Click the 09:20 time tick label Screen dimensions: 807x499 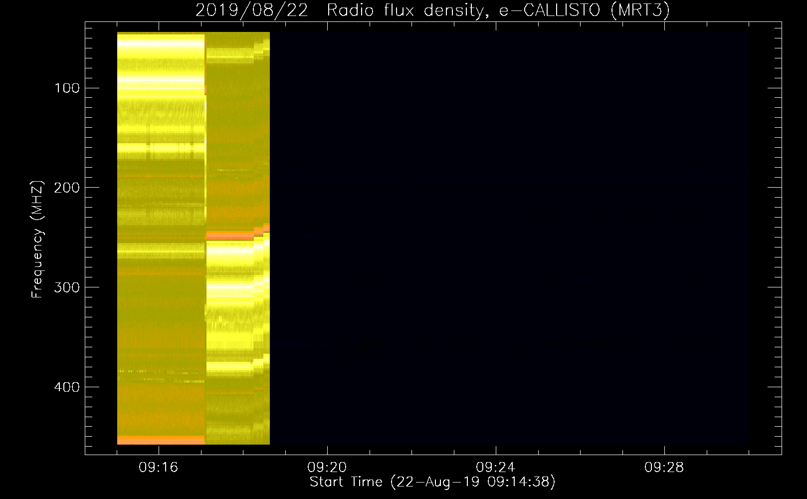[x=327, y=468]
